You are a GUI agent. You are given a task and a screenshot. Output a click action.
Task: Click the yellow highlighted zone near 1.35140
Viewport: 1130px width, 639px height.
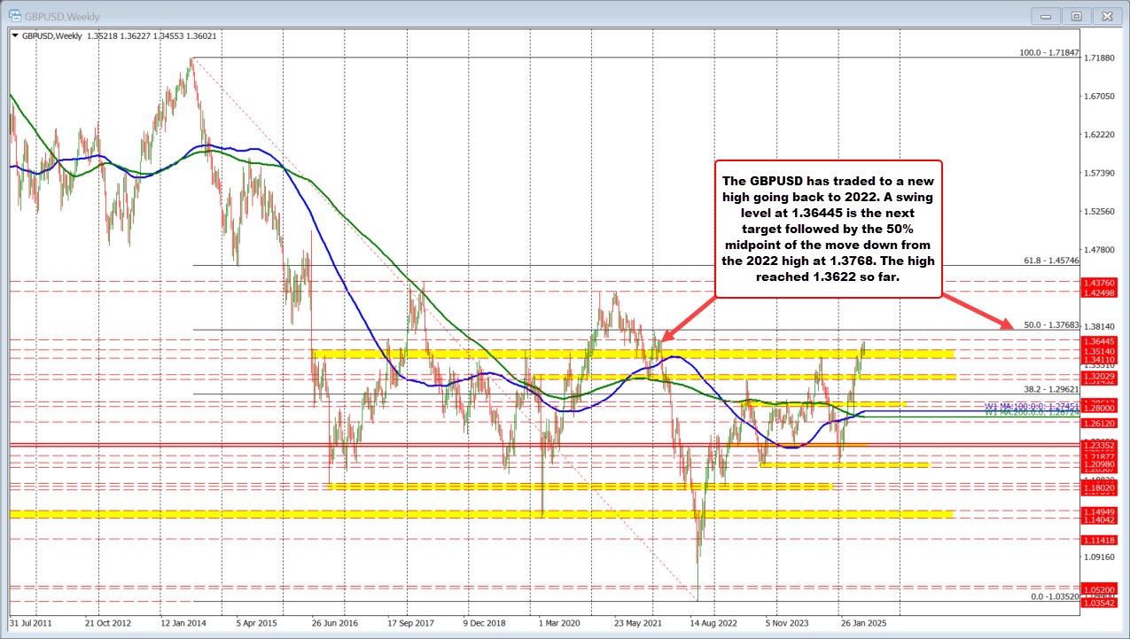coord(532,352)
